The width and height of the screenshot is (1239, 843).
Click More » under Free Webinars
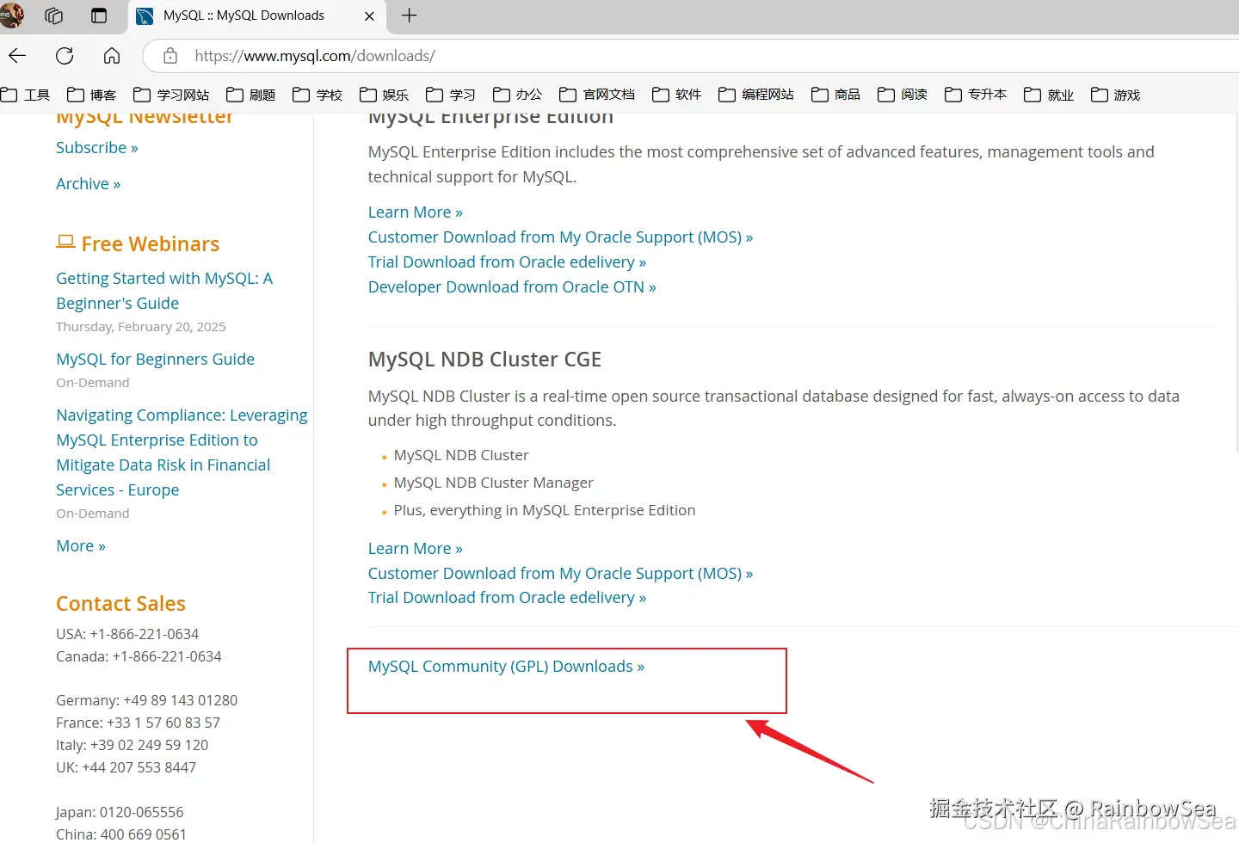81,546
